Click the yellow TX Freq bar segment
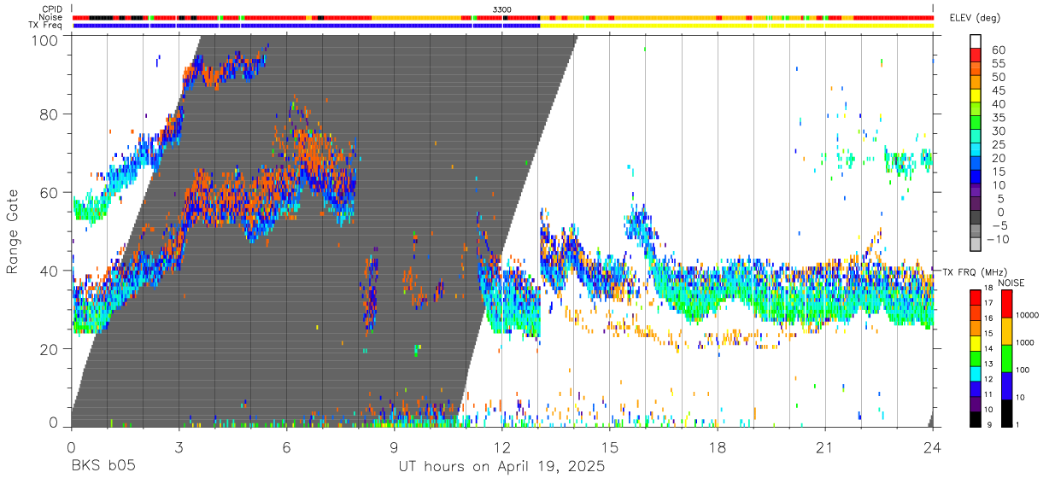Screen dimensions: 1049x484 click(x=736, y=26)
